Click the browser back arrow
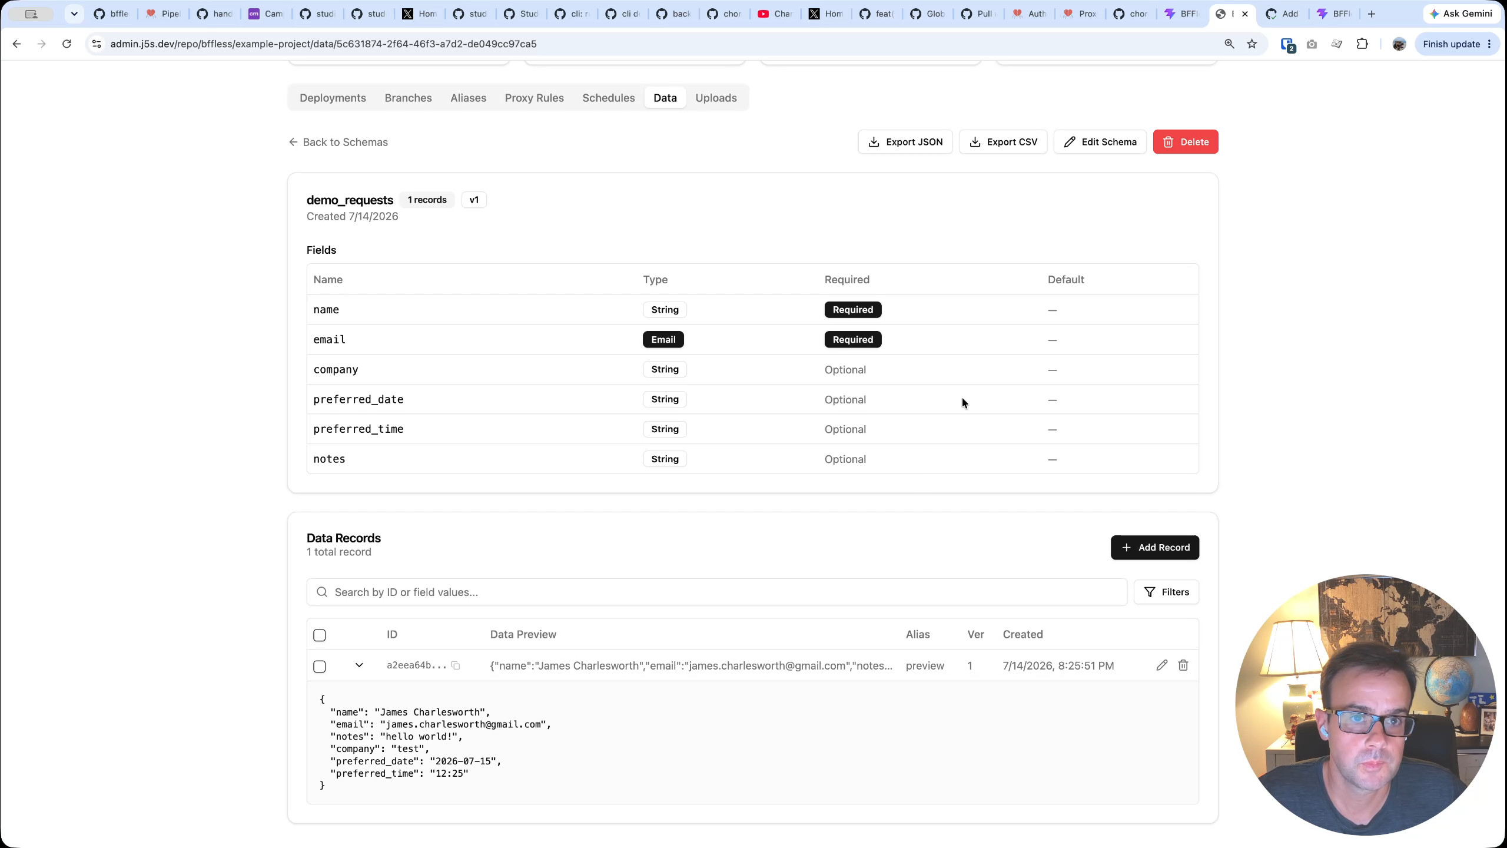 pyautogui.click(x=16, y=44)
